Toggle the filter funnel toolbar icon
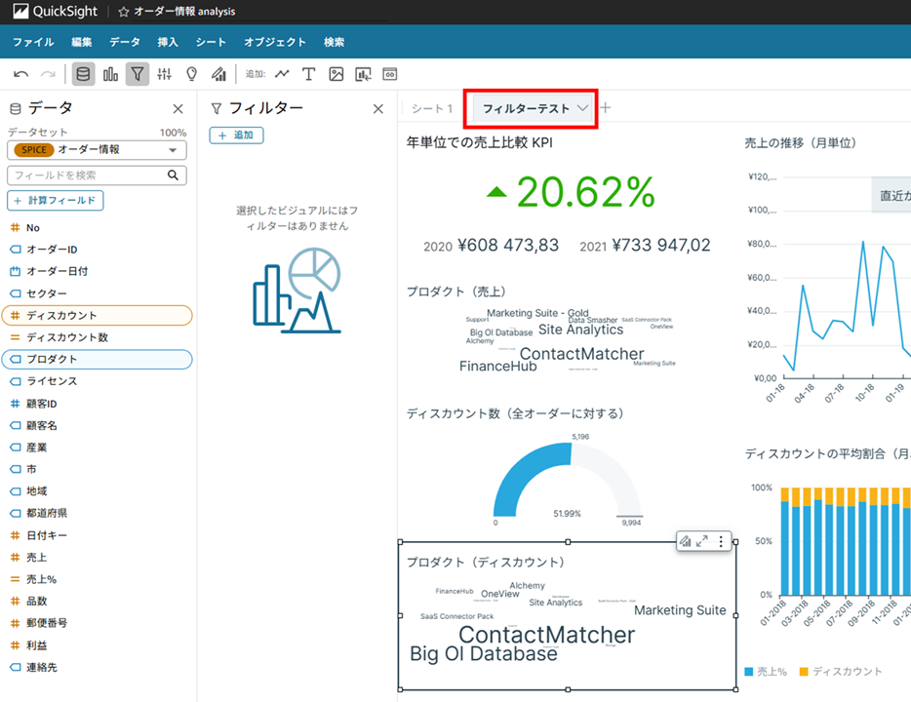The height and width of the screenshot is (702, 911). coord(138,74)
